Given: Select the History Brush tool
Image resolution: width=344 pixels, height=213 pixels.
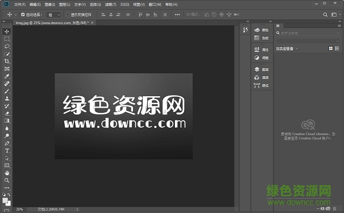Looking at the screenshot, I should click(x=7, y=106).
